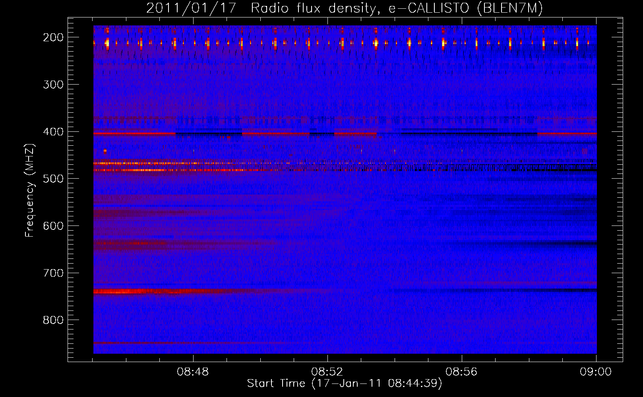
Task: Click the 500 frequency tick label
Action: point(53,179)
